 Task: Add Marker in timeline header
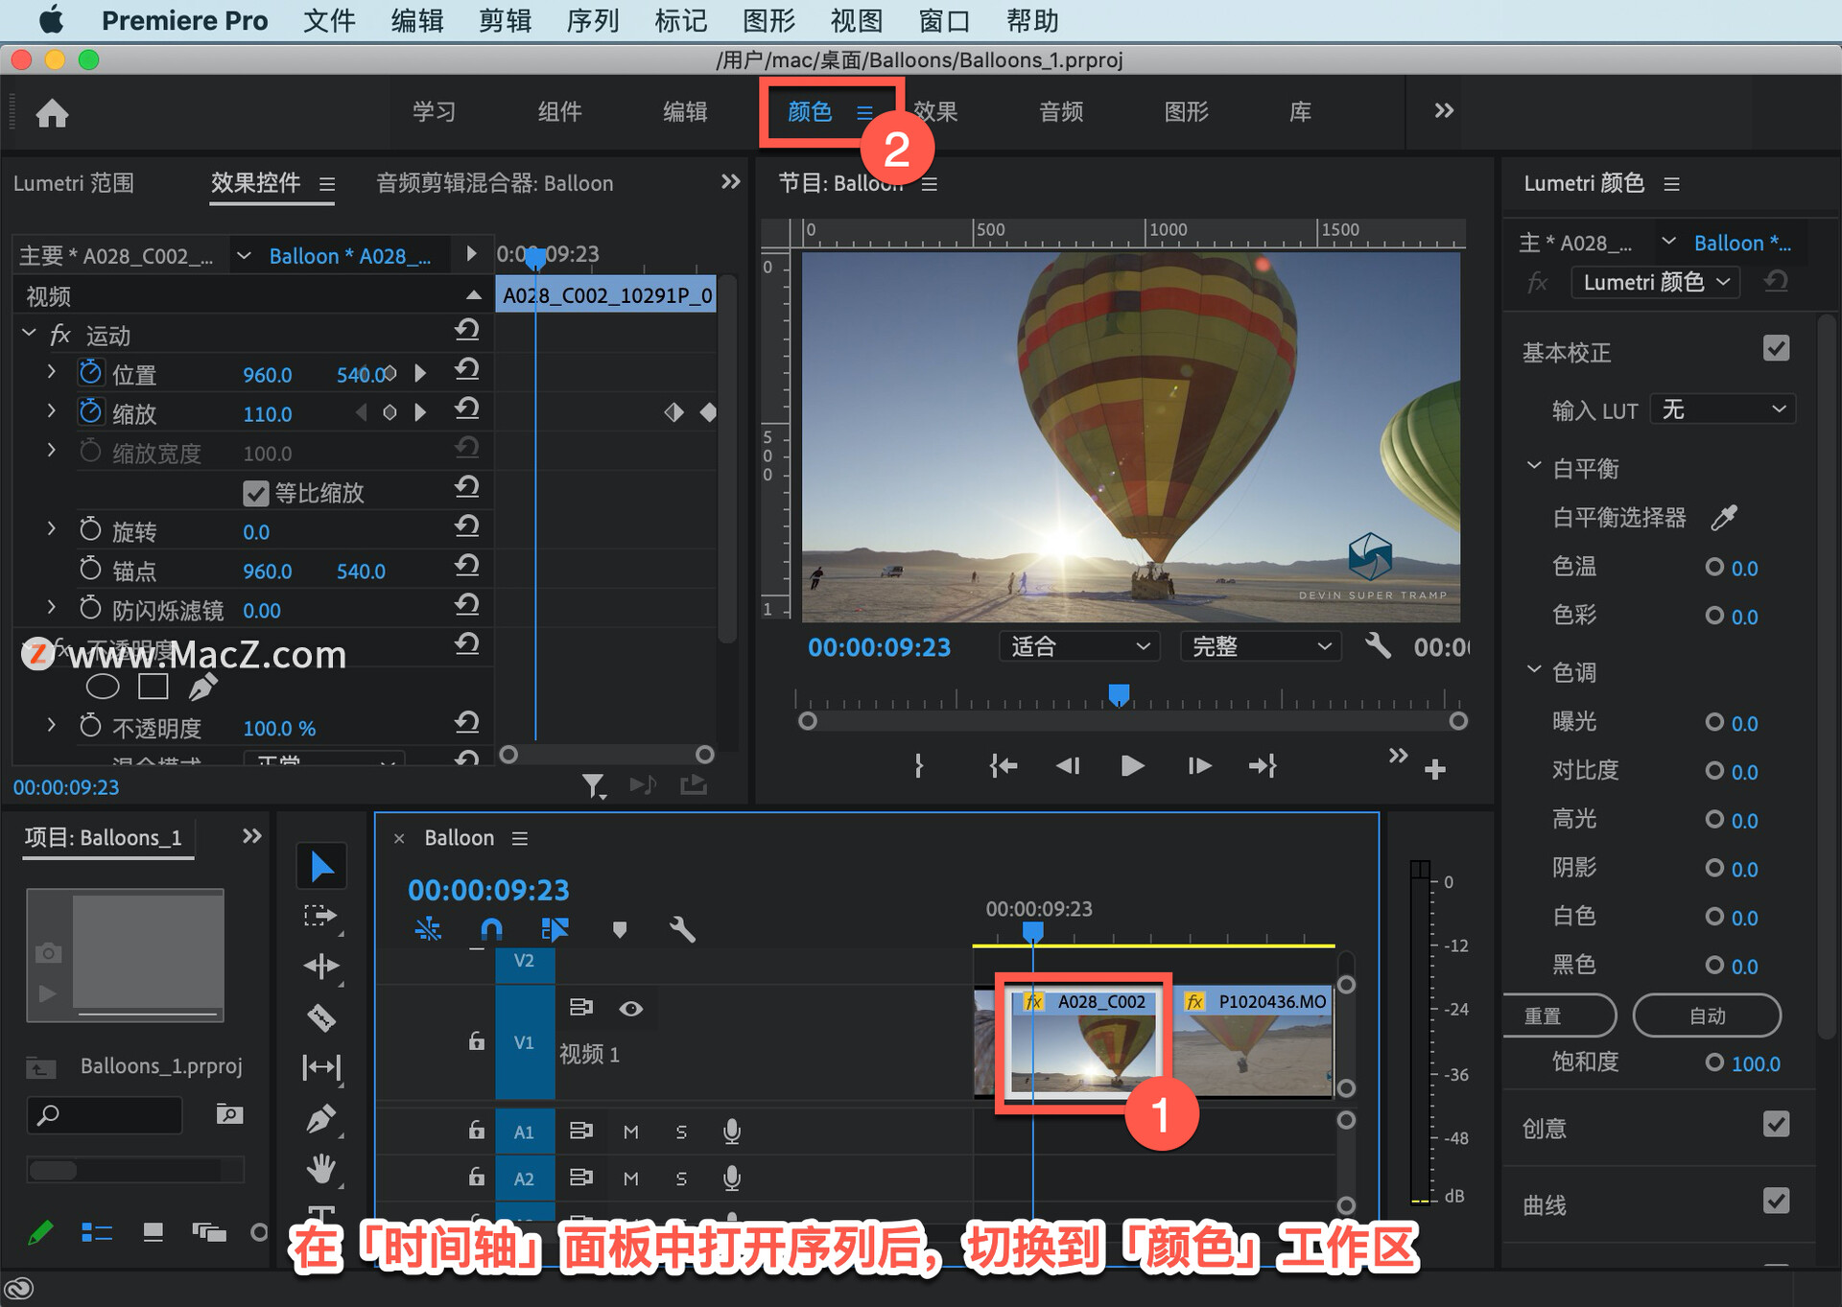point(620,929)
